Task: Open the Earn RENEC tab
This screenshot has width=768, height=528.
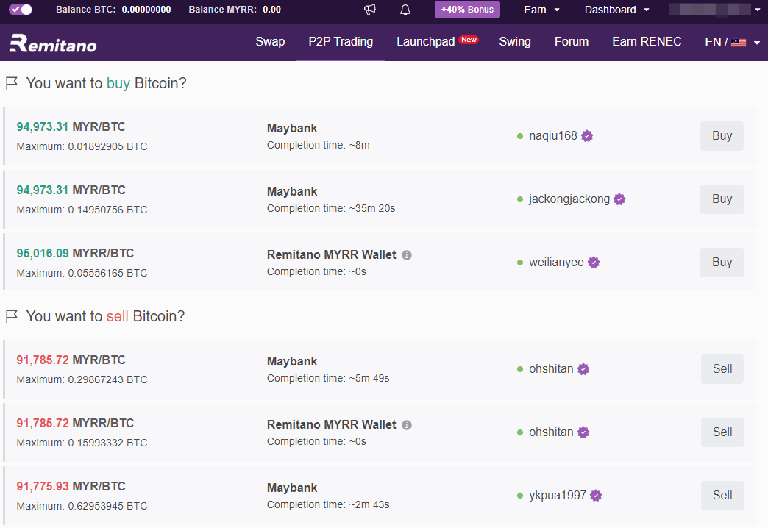Action: (647, 42)
